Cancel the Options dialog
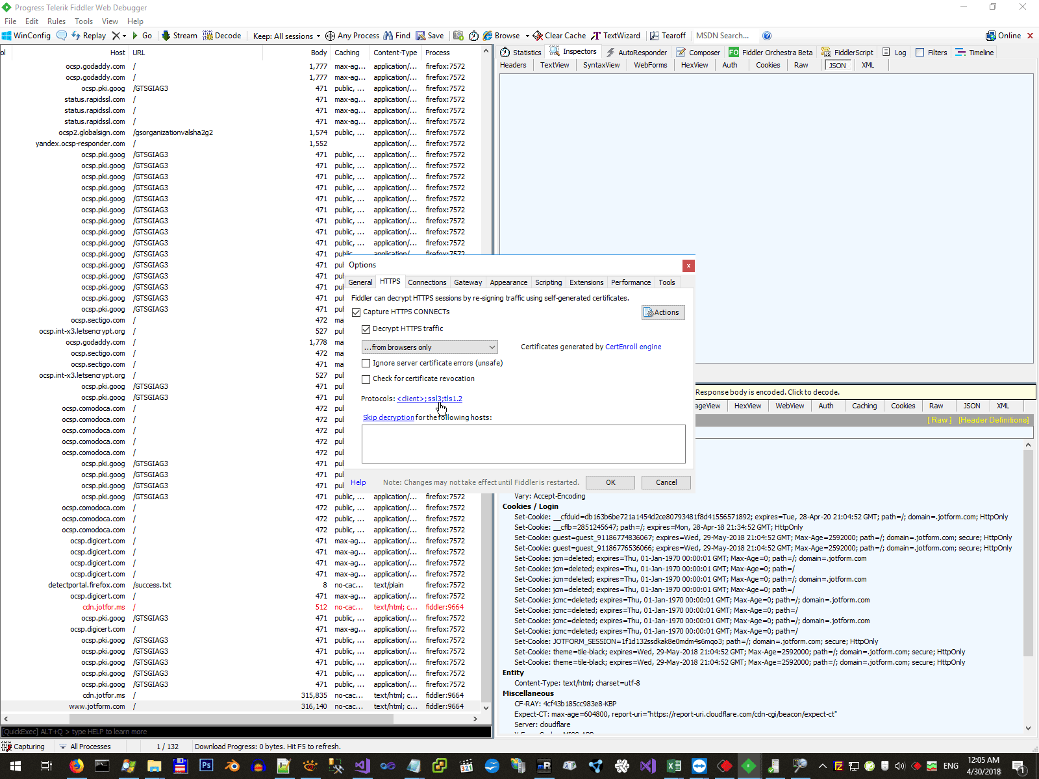This screenshot has width=1039, height=779. [666, 482]
